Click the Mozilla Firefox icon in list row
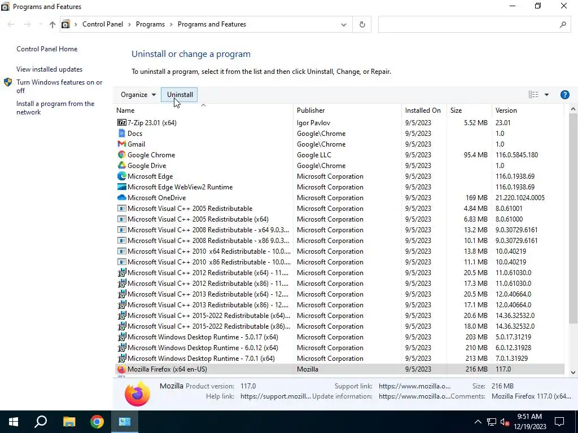Image resolution: width=578 pixels, height=433 pixels. pos(121,369)
